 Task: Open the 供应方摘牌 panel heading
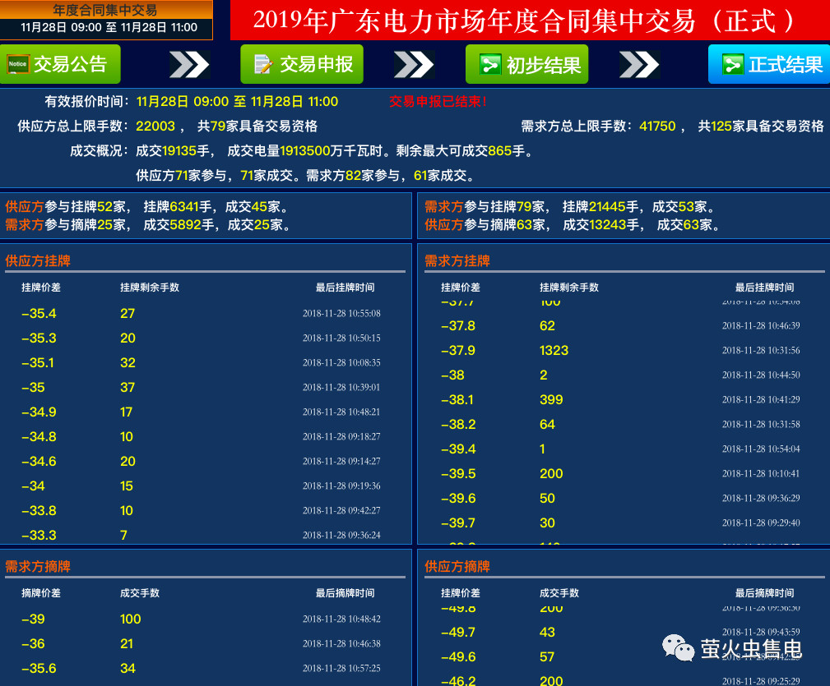[457, 566]
